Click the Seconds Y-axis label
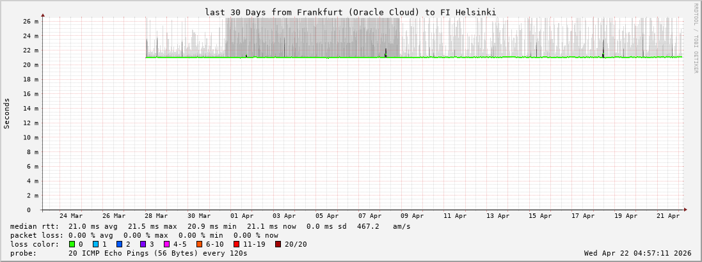Image resolution: width=702 pixels, height=262 pixels. (7, 113)
